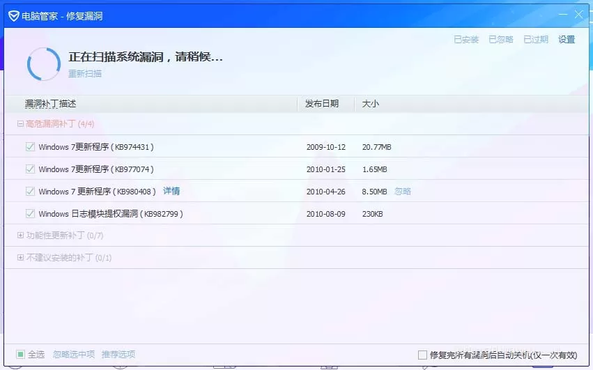Click the 推荐选项 link
The height and width of the screenshot is (370, 593).
[118, 355]
